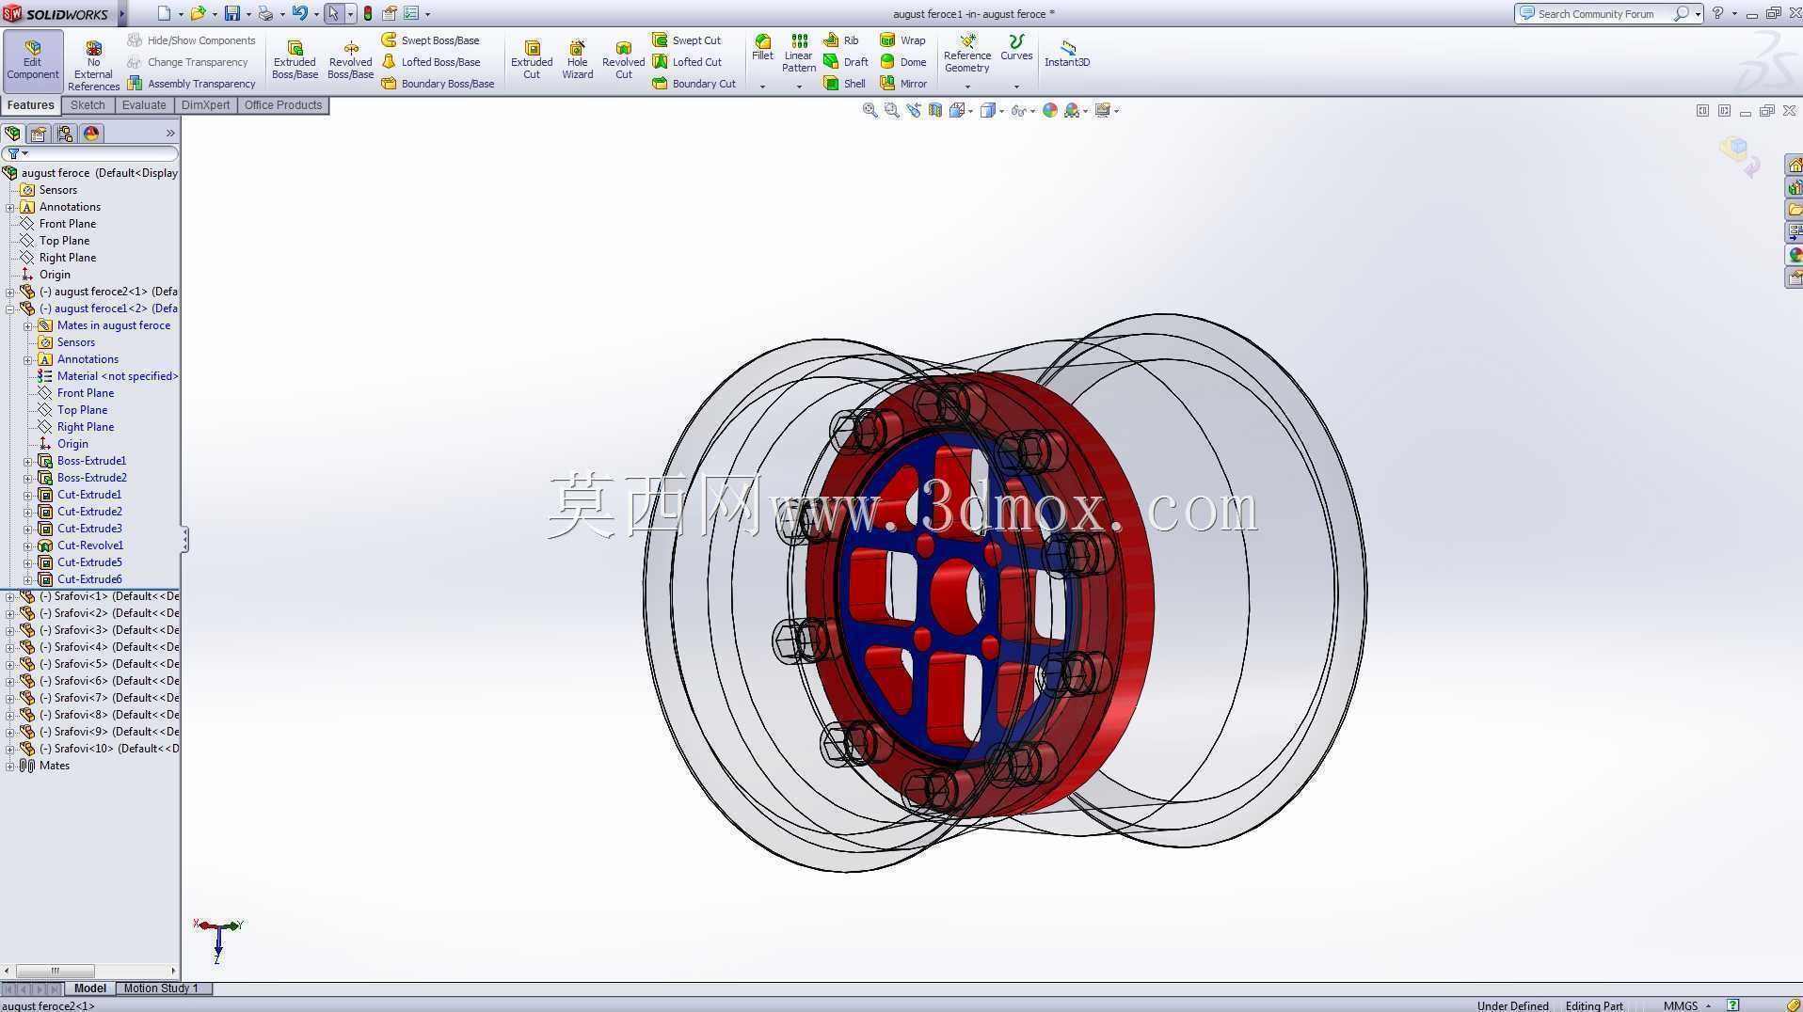Screen dimensions: 1803x1012
Task: Select the Shell tool
Action: pos(844,84)
